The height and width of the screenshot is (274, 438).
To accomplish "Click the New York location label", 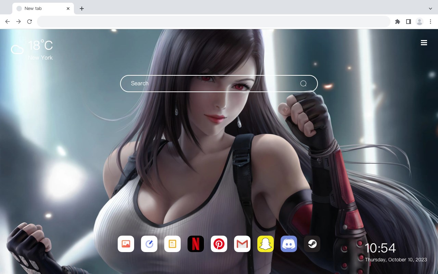I will 40,58.
